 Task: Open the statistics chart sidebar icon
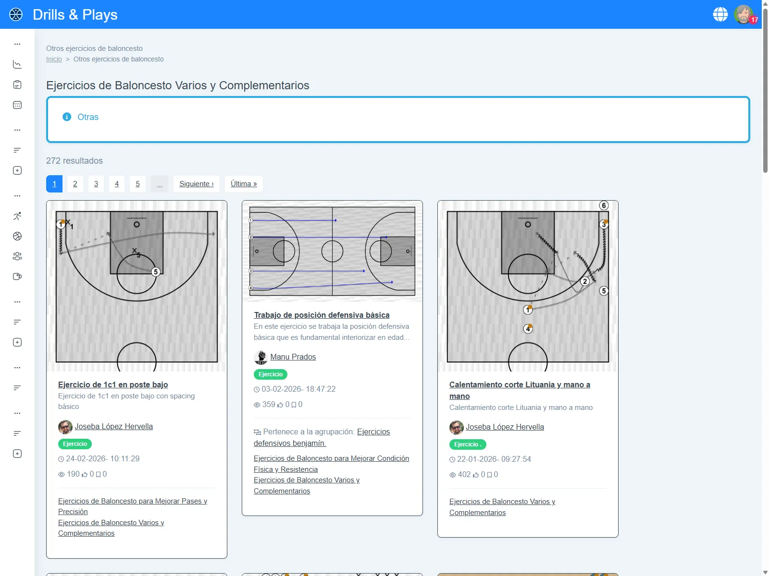17,64
